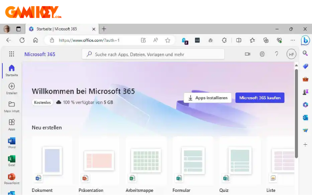Open the Read aloud icon in address bar

(155, 40)
